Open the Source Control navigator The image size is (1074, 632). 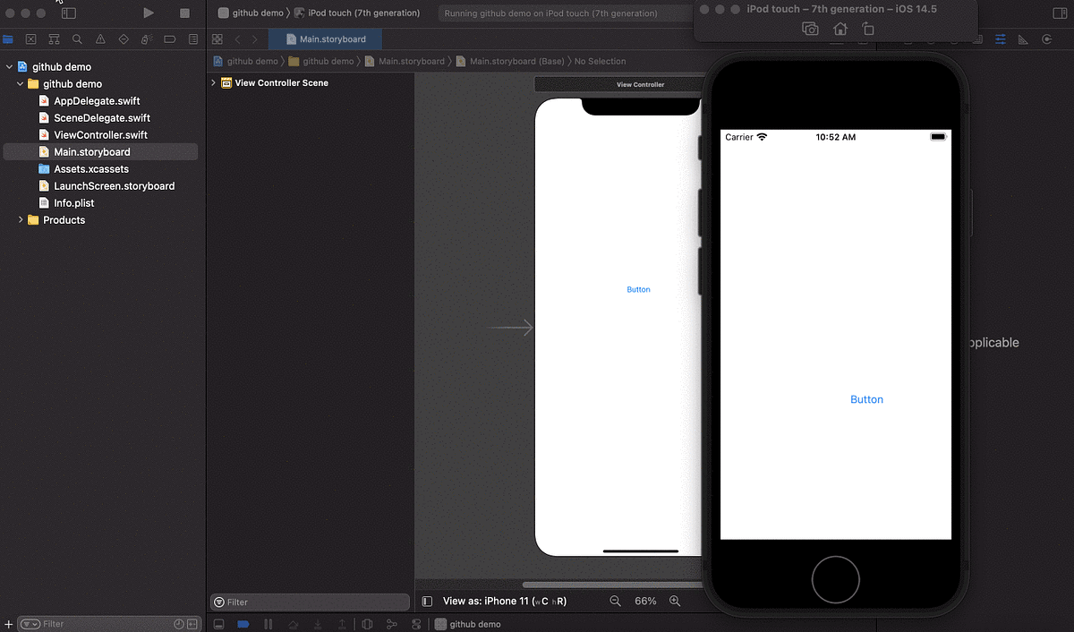pyautogui.click(x=30, y=39)
